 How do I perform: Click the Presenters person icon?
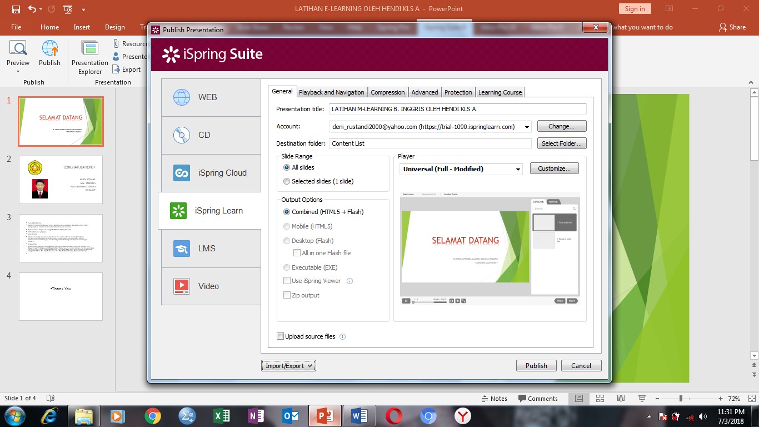tap(116, 56)
